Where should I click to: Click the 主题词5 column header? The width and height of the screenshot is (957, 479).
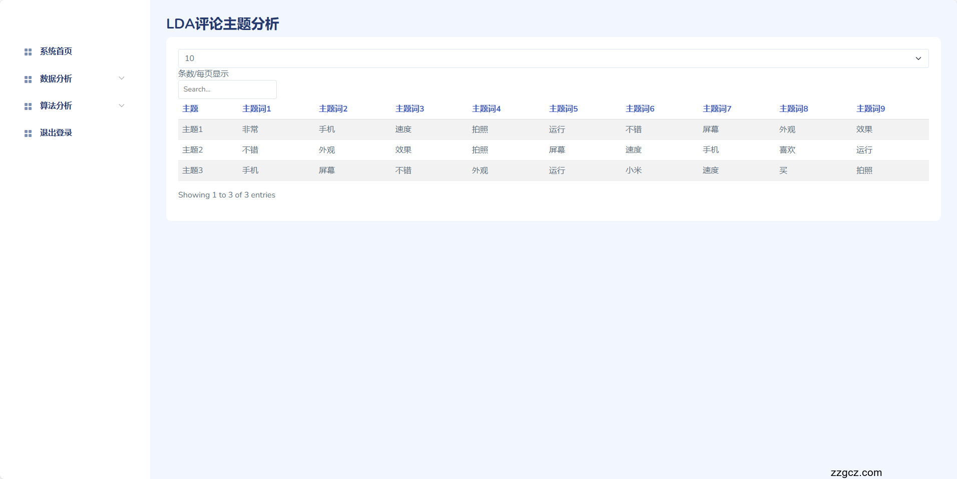563,108
